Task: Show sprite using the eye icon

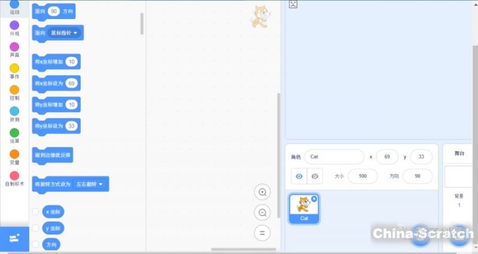Action: tap(299, 176)
